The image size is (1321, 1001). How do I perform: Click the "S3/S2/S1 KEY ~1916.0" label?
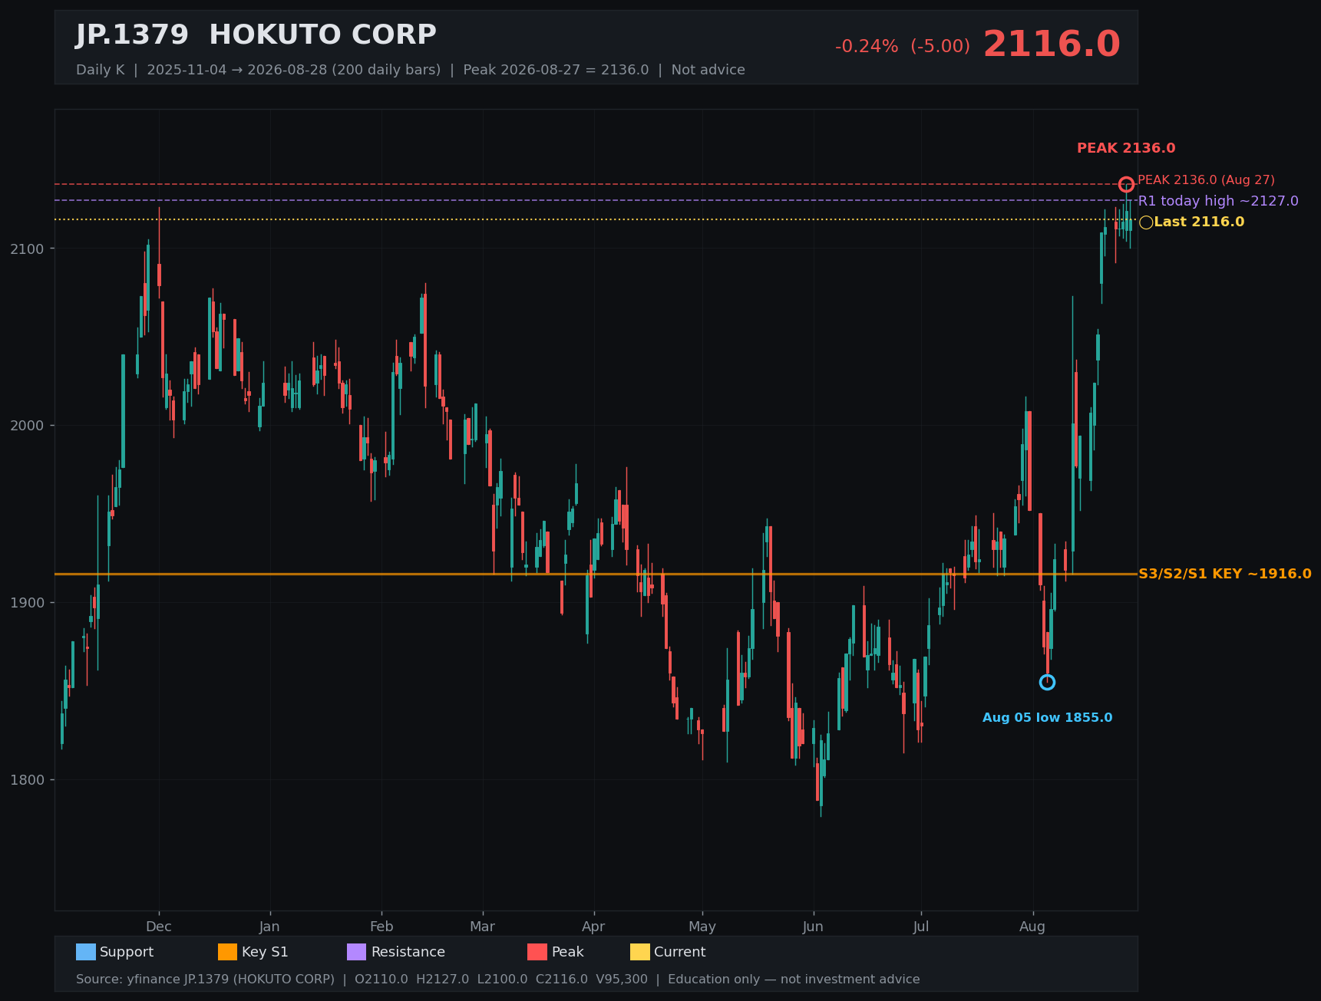tap(1225, 574)
